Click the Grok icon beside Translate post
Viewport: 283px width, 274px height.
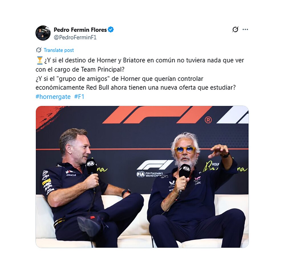click(39, 50)
